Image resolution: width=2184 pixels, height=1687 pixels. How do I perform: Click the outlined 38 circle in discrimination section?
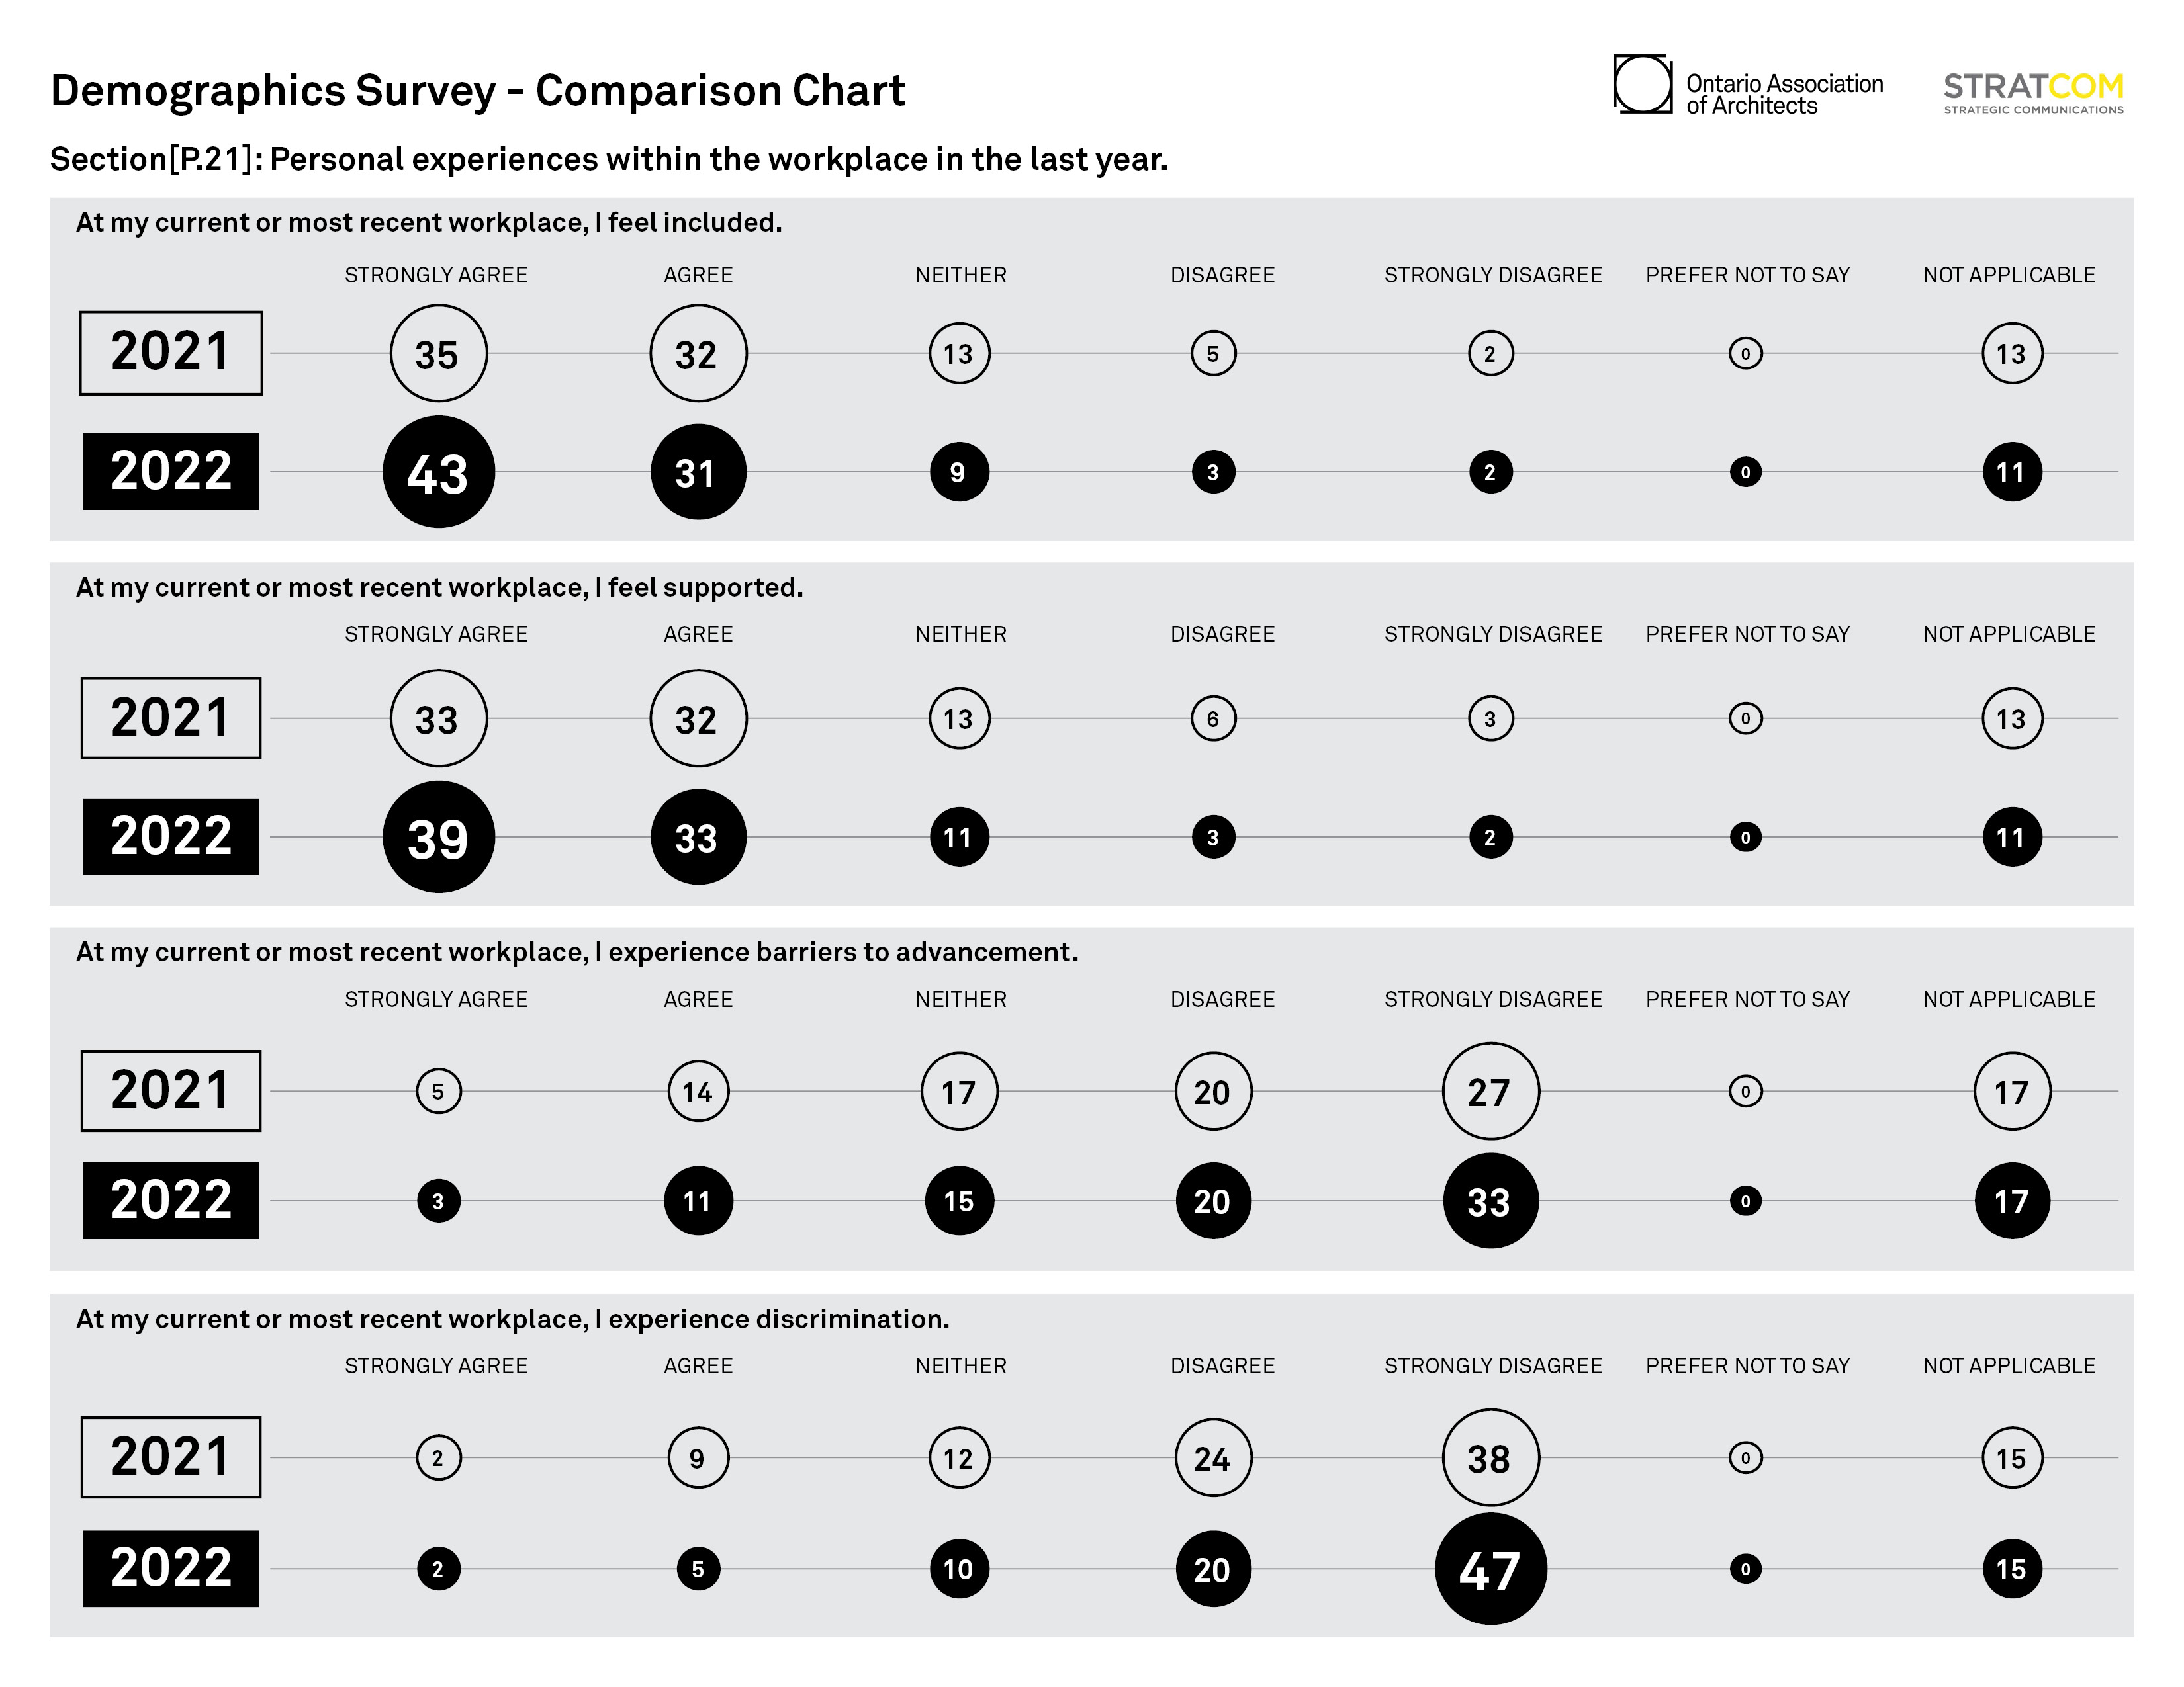point(1491,1458)
